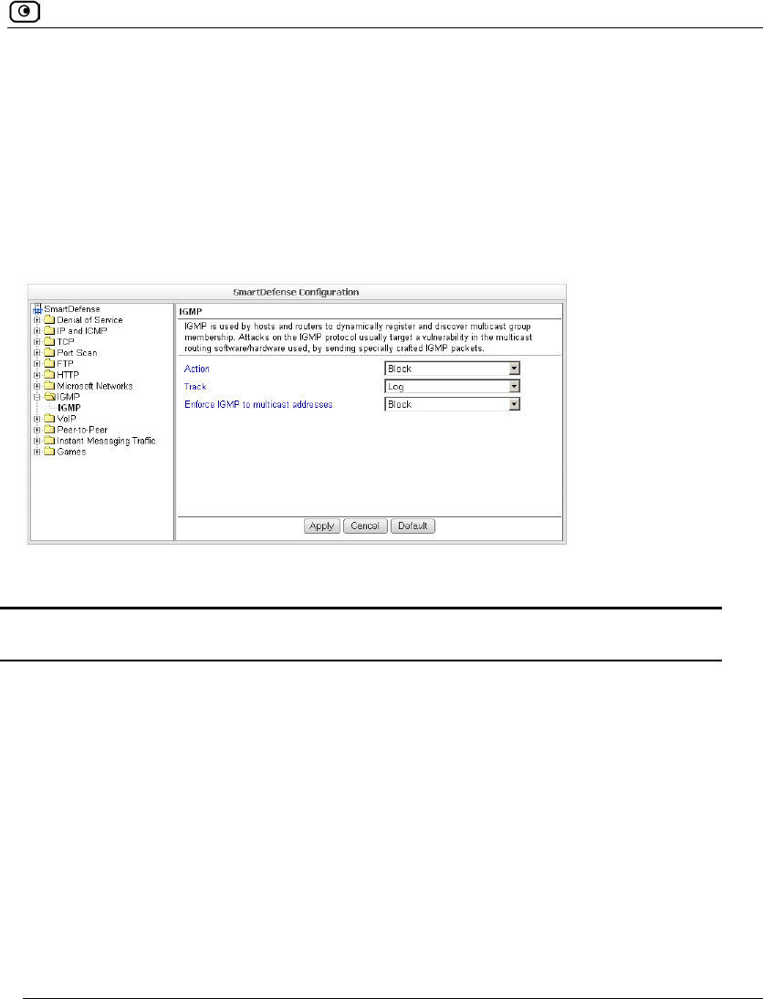The width and height of the screenshot is (763, 999).
Task: Select the Microsoft Networks label
Action: coord(95,385)
